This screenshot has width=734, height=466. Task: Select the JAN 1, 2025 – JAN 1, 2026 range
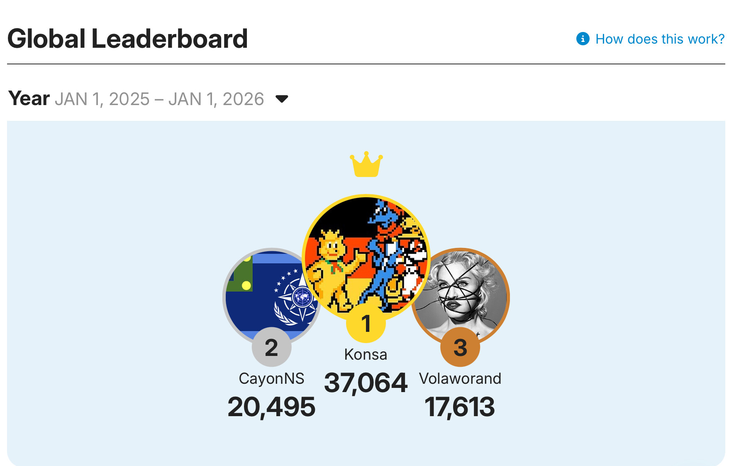(159, 99)
